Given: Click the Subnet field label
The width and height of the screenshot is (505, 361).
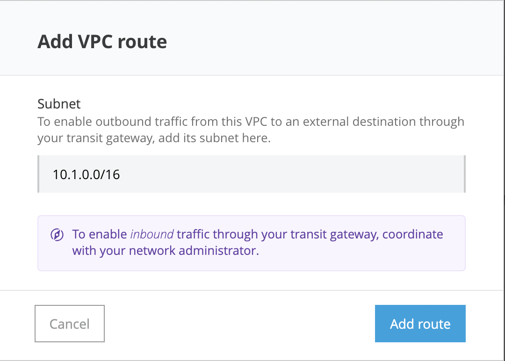Looking at the screenshot, I should [59, 103].
